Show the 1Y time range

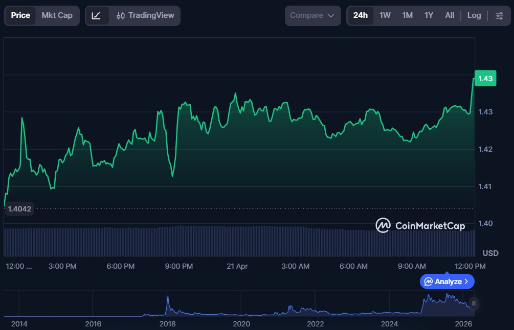tap(429, 16)
